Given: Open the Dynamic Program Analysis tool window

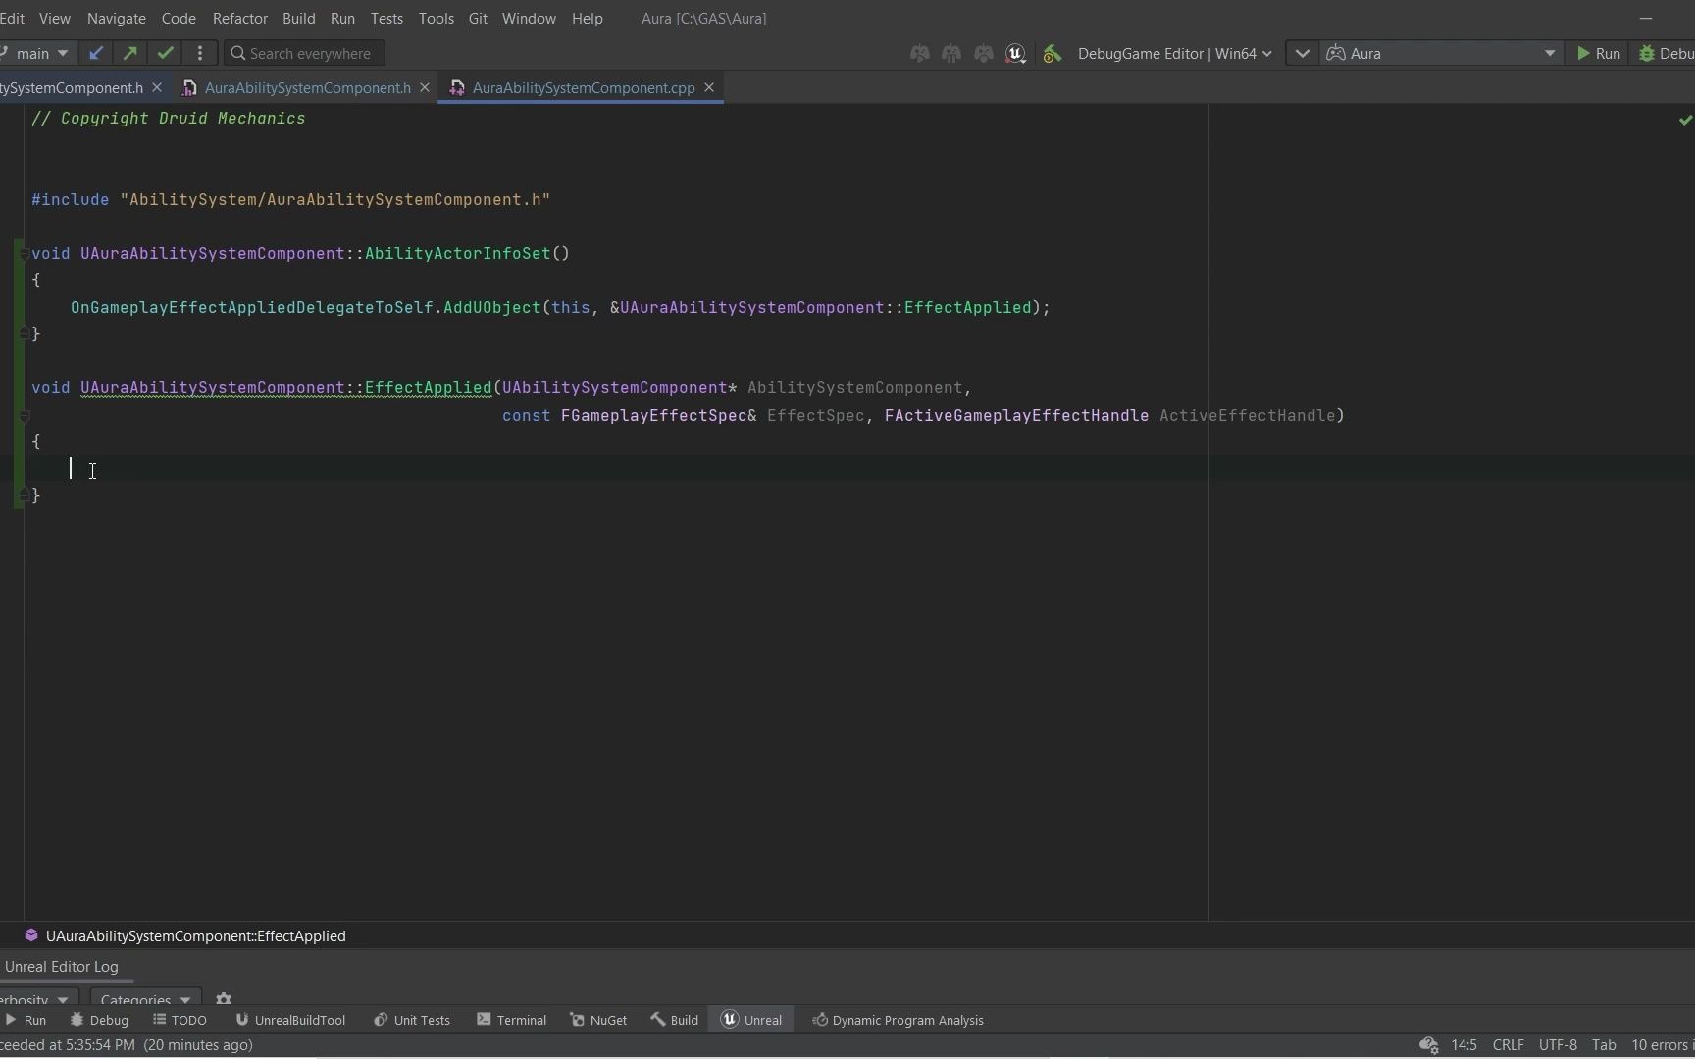Looking at the screenshot, I should 898,1021.
